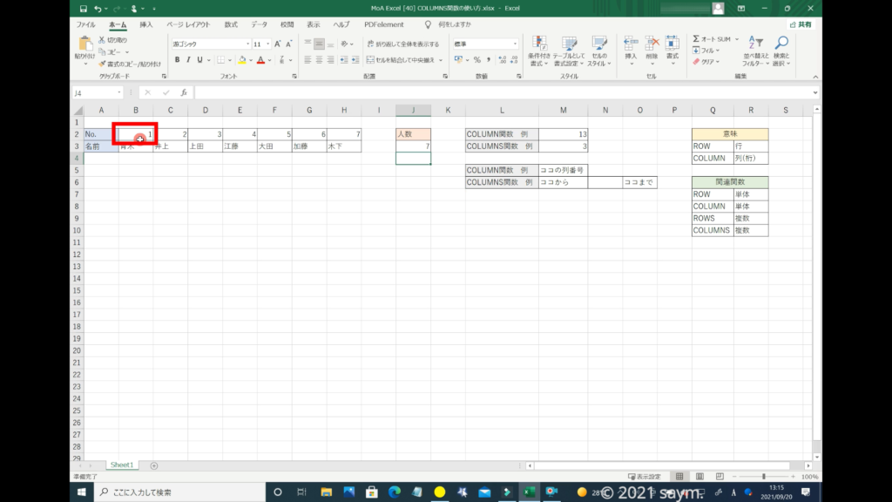892x502 pixels.
Task: Click the percent style icon
Action: 476,60
